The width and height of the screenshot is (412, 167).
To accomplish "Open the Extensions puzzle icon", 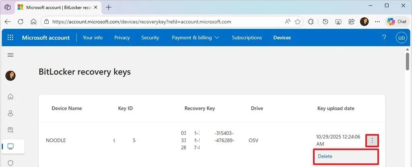I will (x=311, y=22).
